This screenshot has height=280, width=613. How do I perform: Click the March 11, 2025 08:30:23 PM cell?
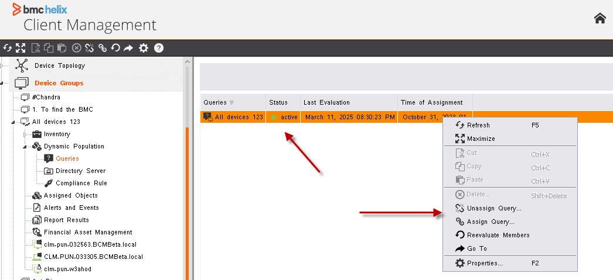(x=349, y=117)
